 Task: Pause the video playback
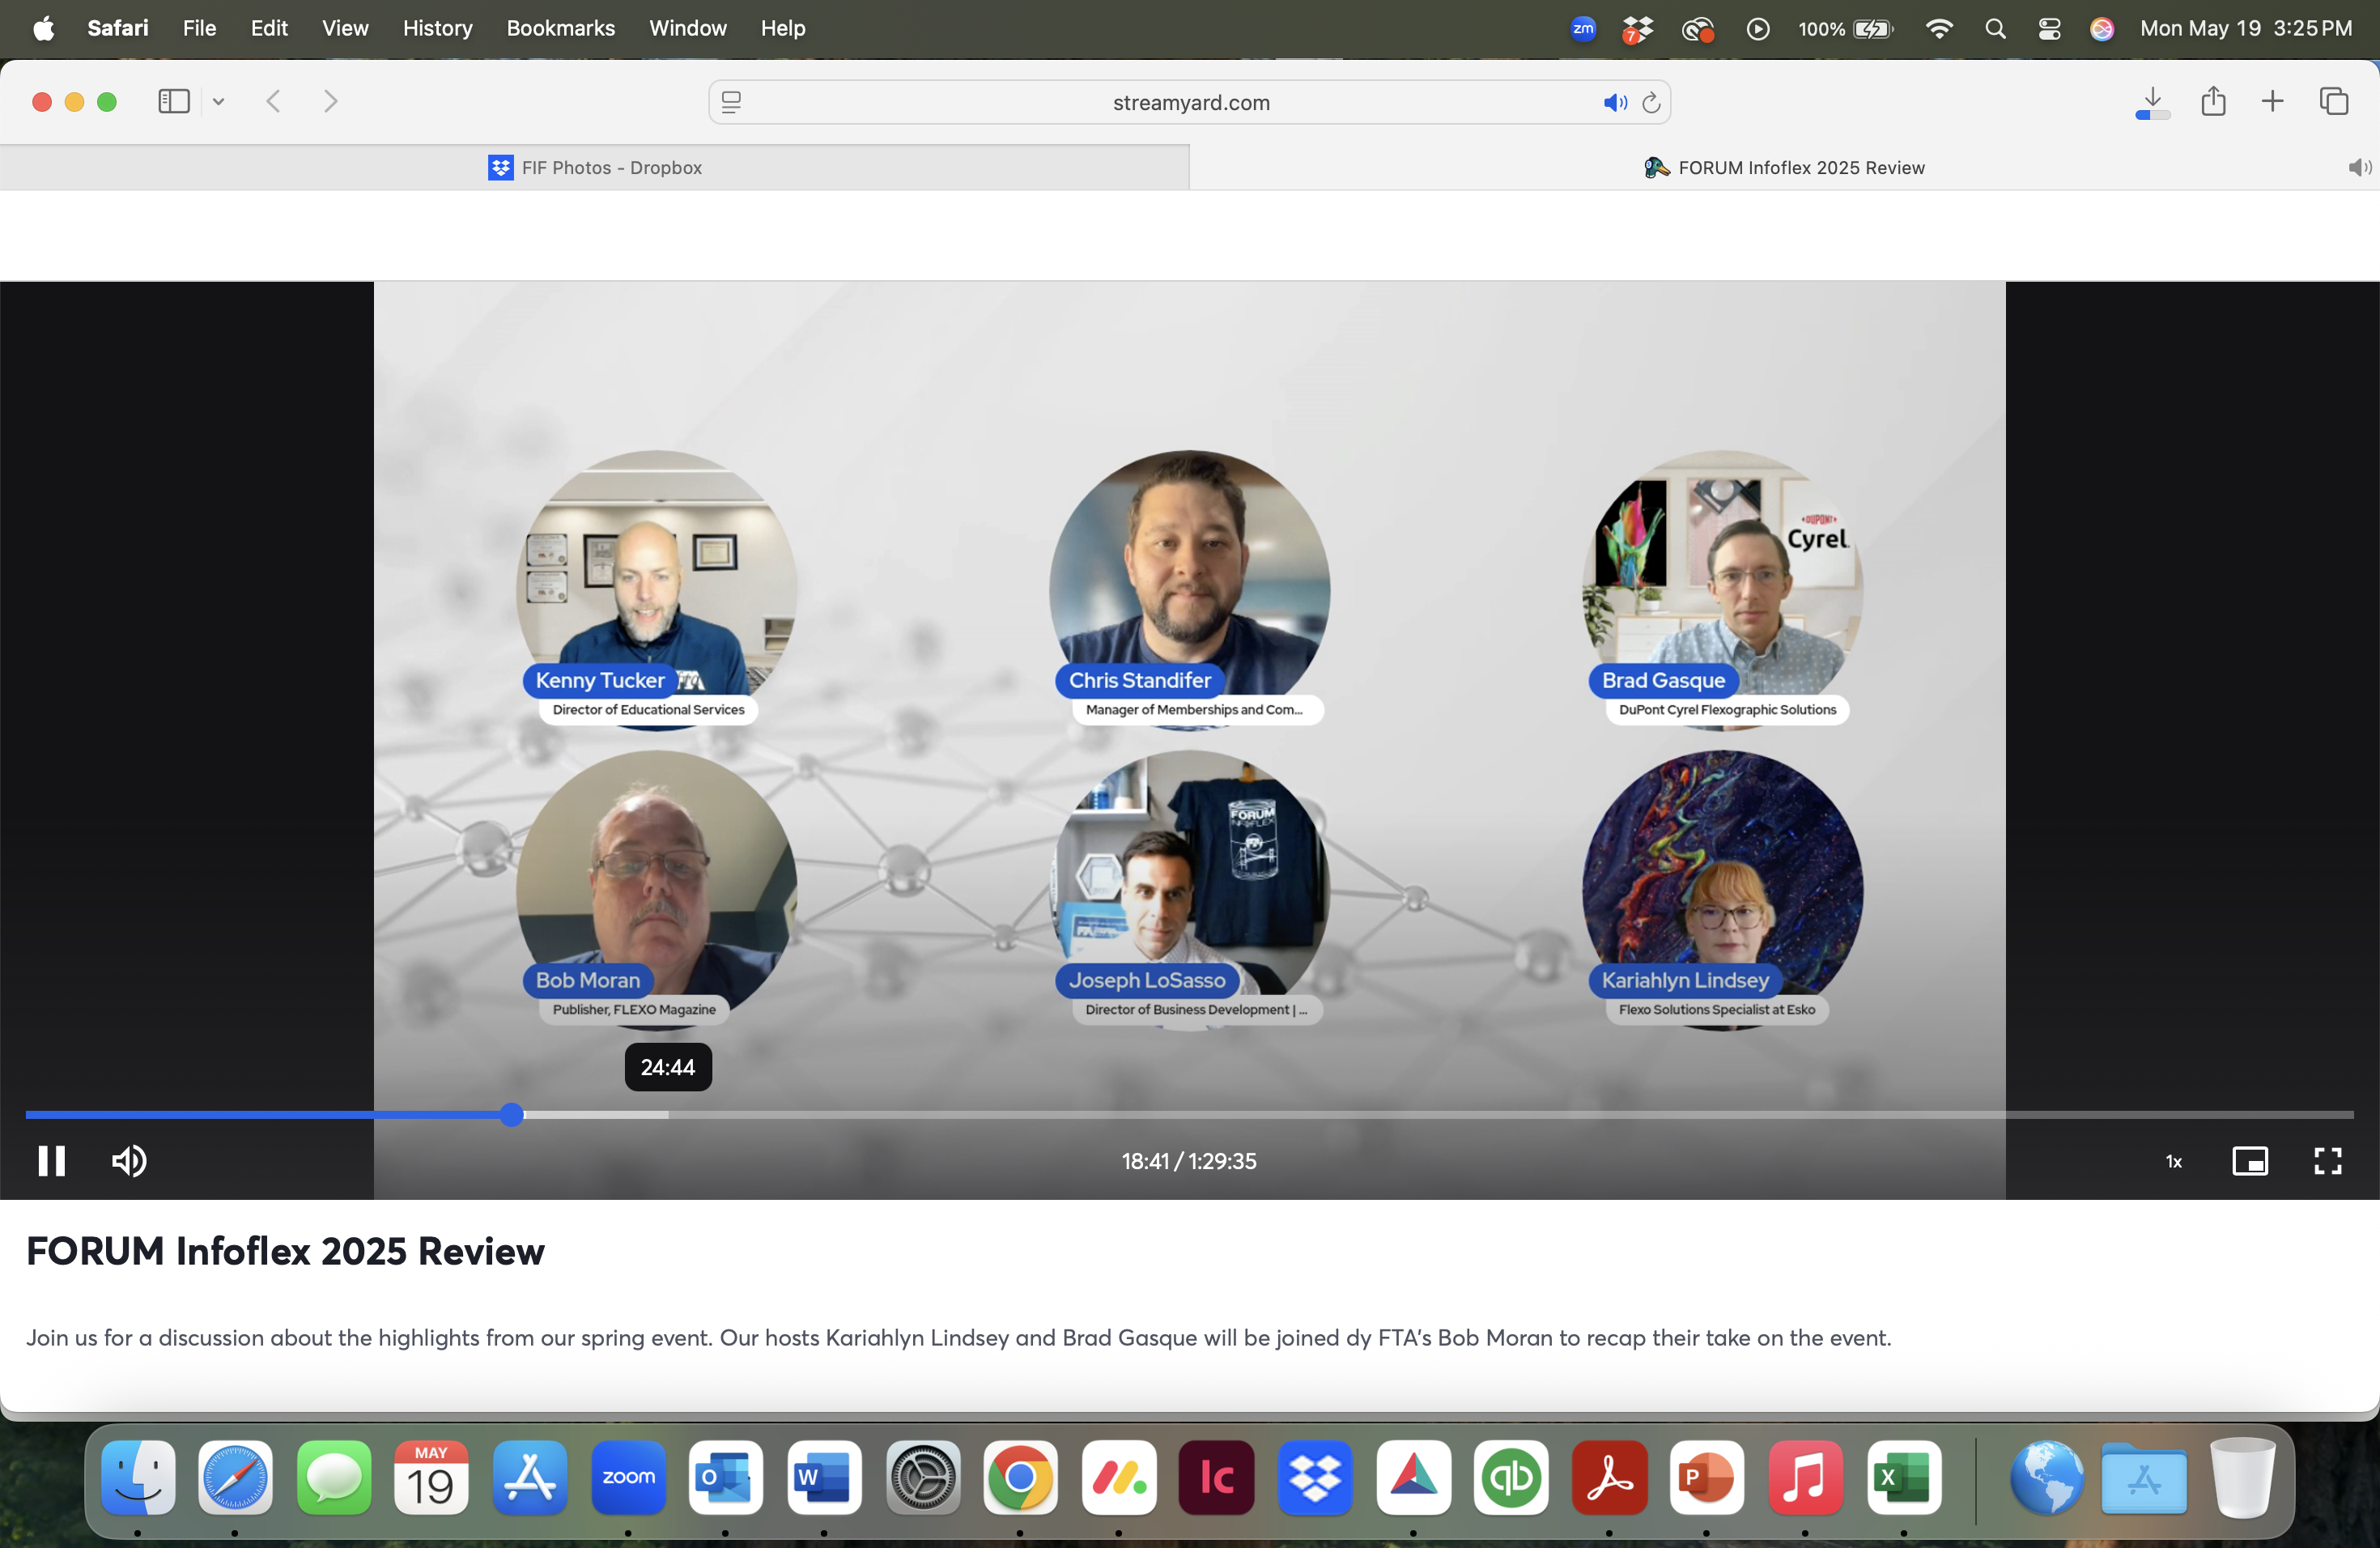(51, 1161)
